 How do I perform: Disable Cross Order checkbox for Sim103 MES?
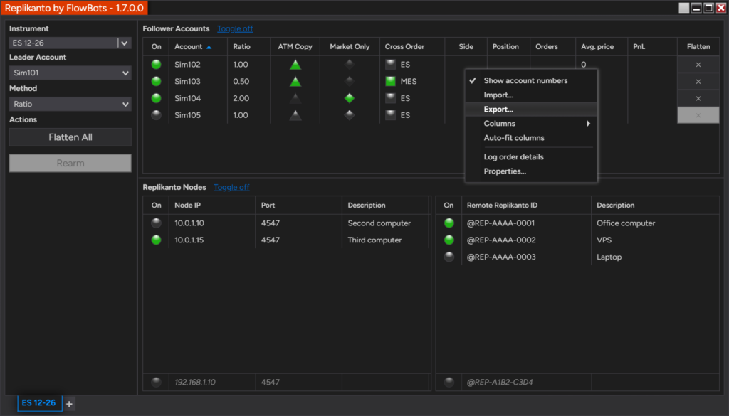391,81
